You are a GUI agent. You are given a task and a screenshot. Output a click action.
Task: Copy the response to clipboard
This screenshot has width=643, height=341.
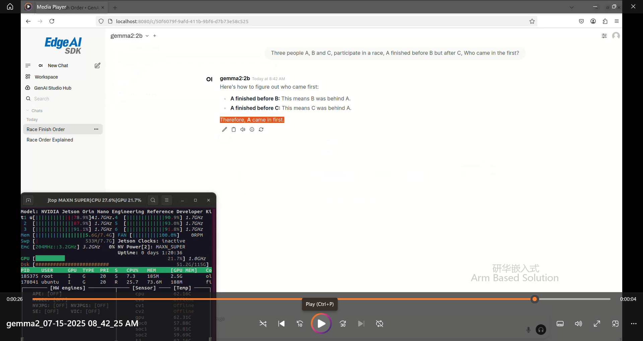pos(234,129)
